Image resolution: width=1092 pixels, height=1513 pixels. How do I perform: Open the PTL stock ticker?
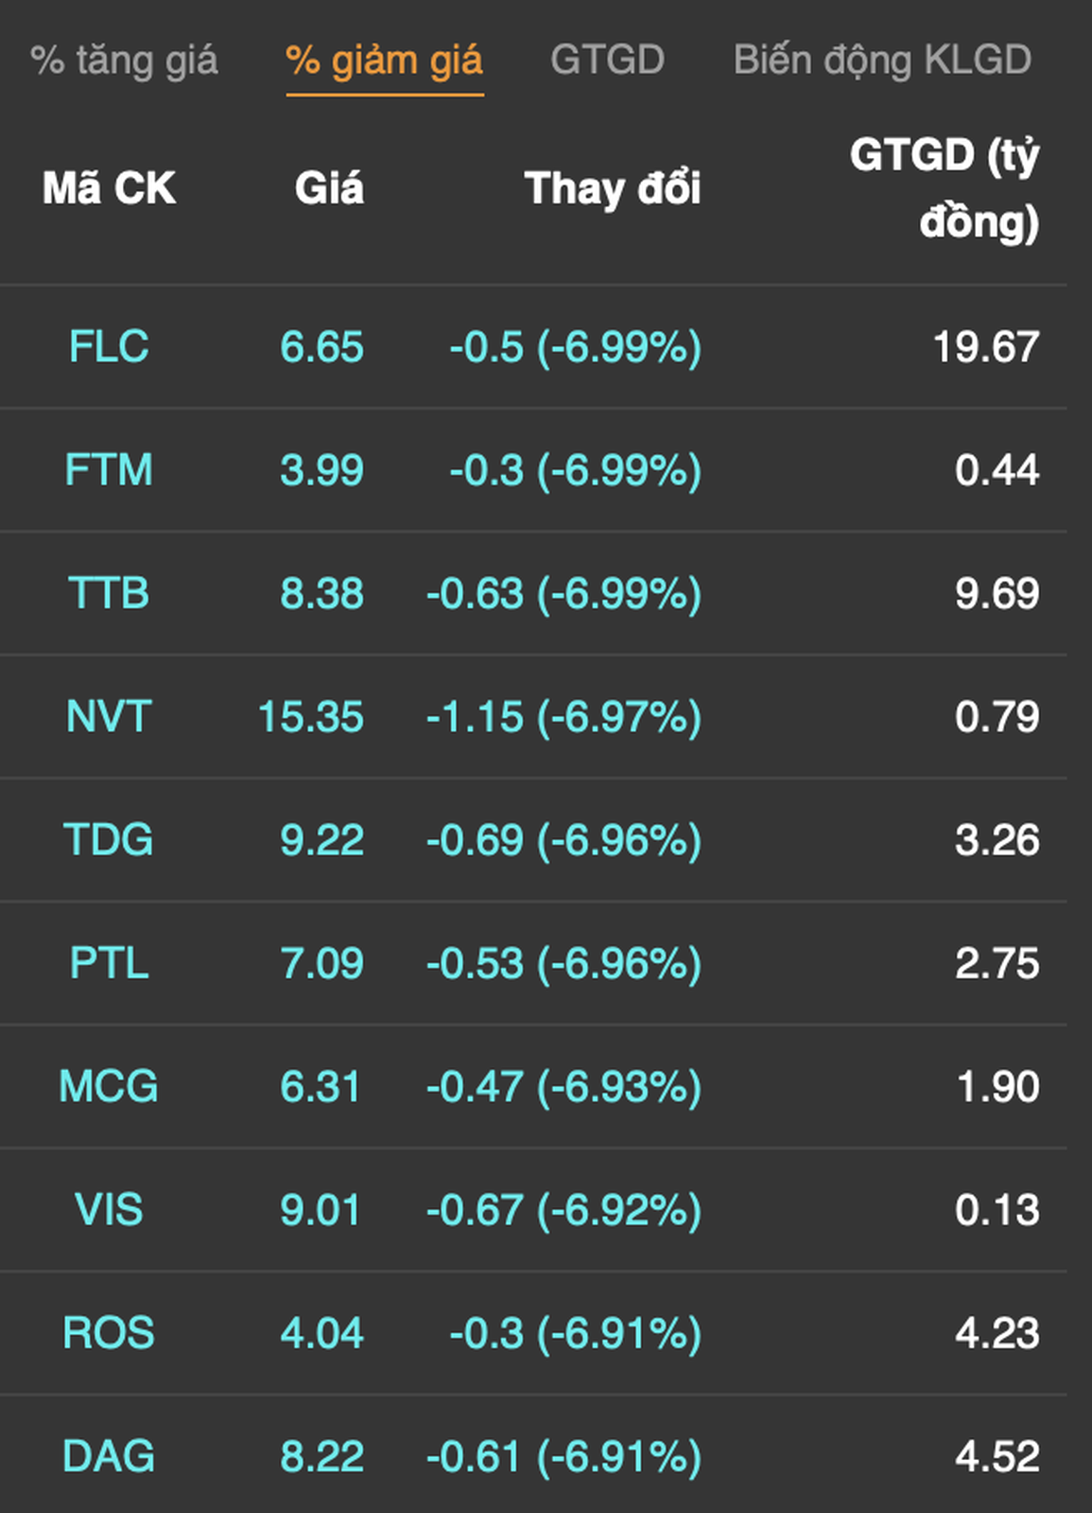(109, 963)
